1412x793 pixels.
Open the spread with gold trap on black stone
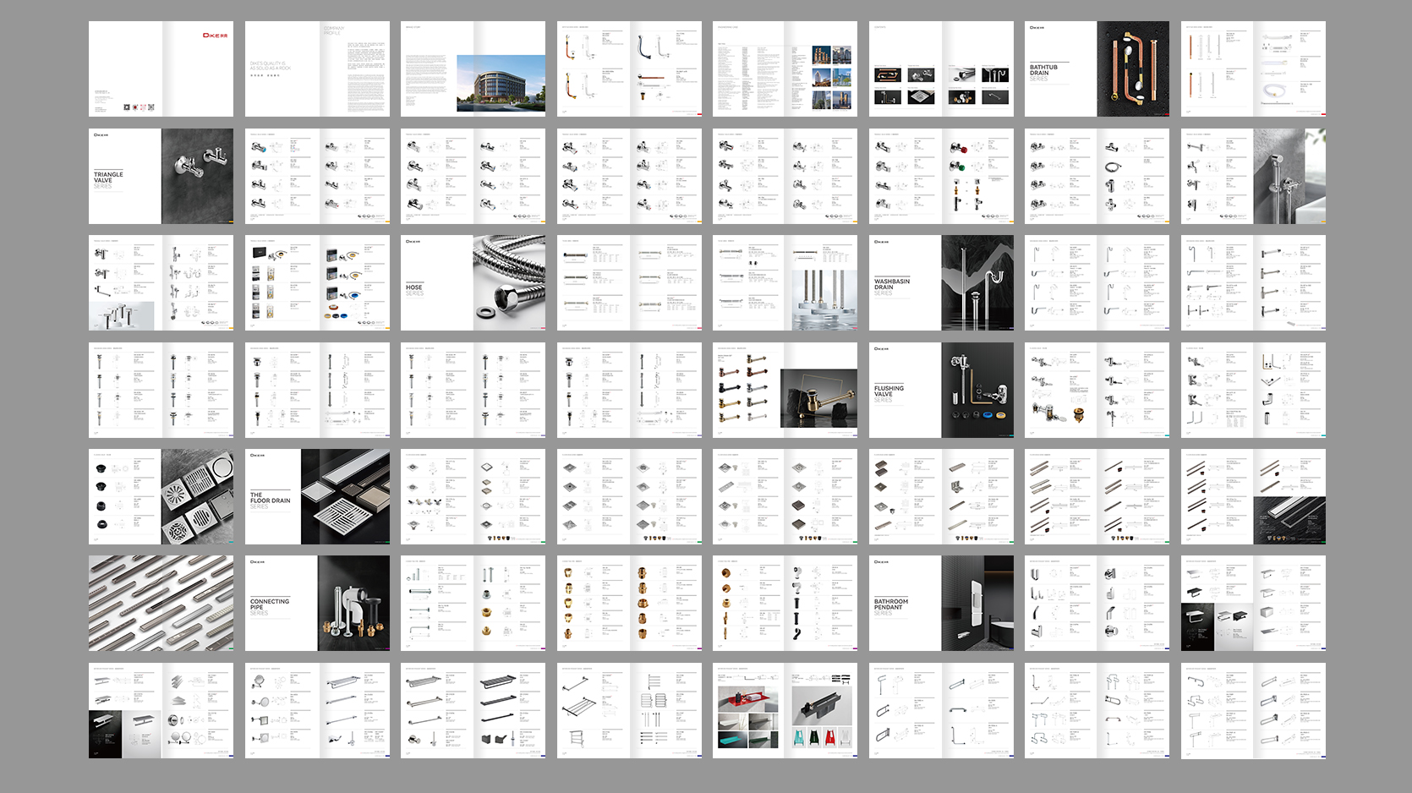tap(785, 390)
